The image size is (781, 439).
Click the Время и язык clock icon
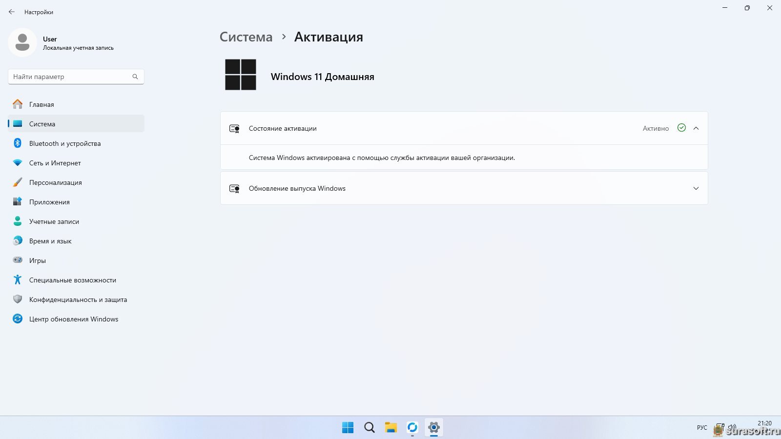[18, 240]
